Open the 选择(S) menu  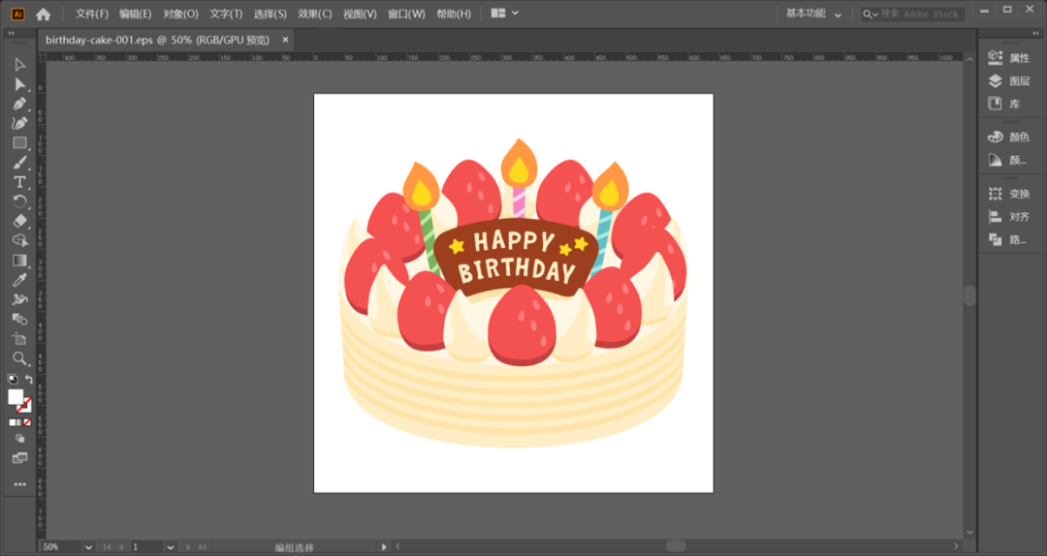pyautogui.click(x=270, y=14)
